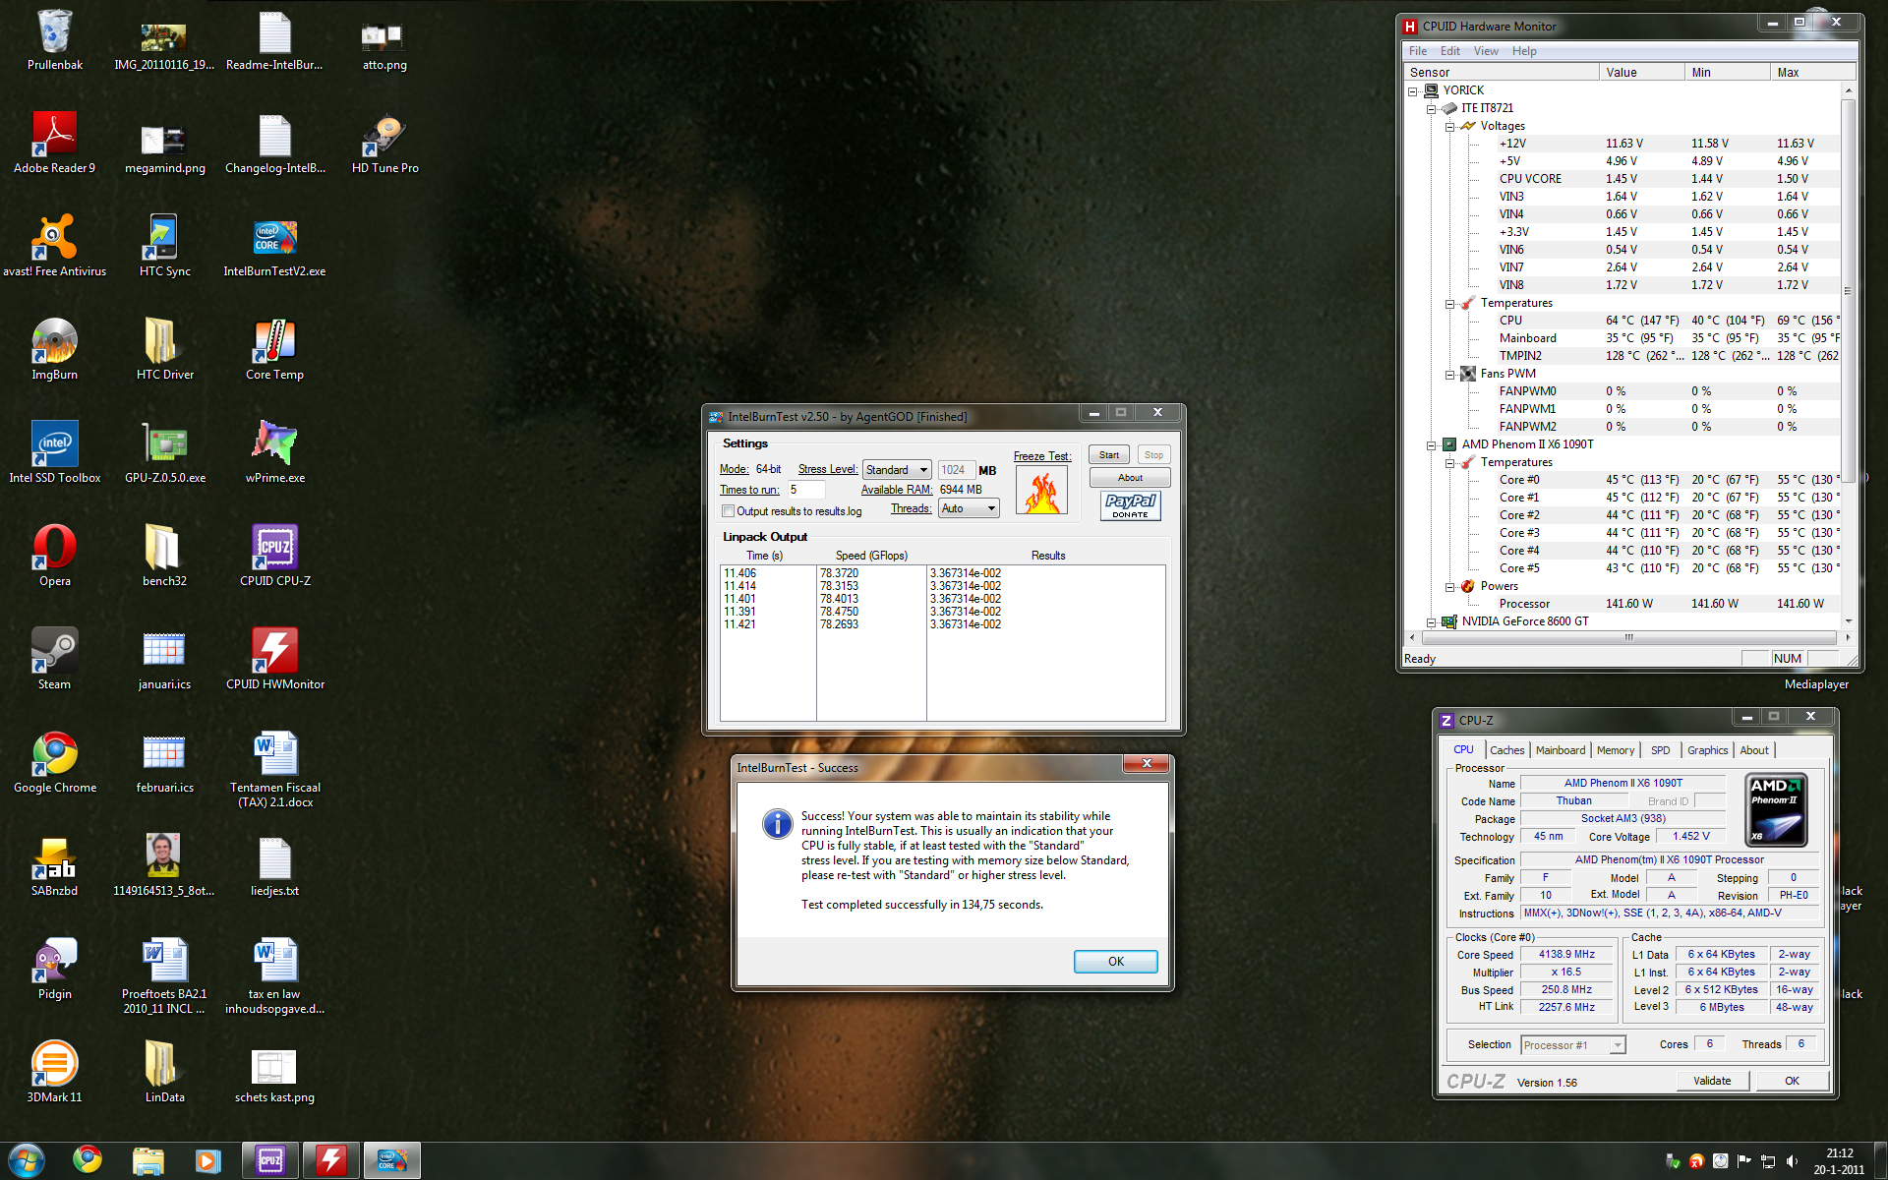Click the Windows Start orb

[x=26, y=1160]
